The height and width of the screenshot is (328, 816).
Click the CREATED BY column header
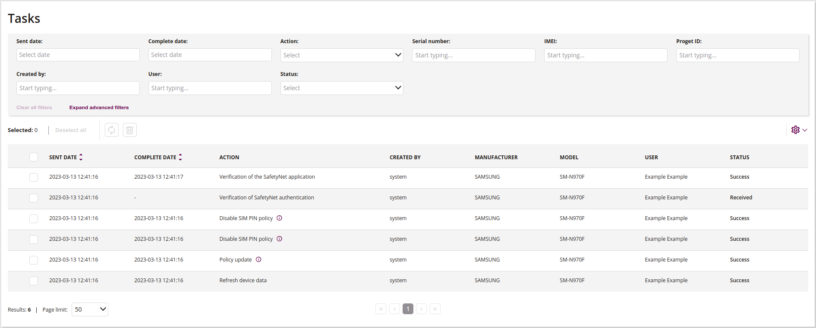pos(405,158)
